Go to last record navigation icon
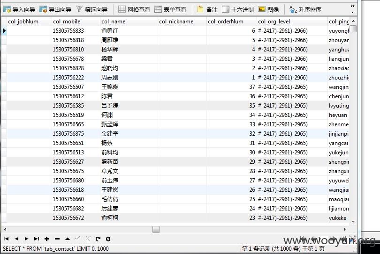Image resolution: width=380 pixels, height=254 pixels. click(37, 239)
